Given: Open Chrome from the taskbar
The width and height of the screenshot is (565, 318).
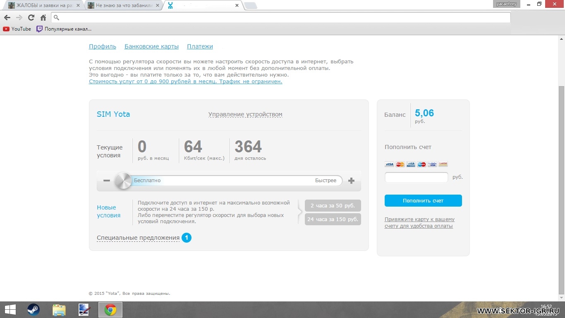Looking at the screenshot, I should pyautogui.click(x=110, y=310).
